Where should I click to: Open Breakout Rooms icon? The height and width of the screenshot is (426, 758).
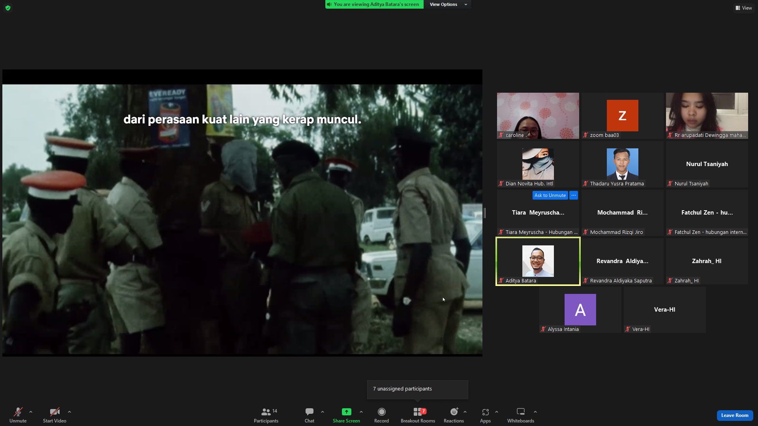point(418,412)
